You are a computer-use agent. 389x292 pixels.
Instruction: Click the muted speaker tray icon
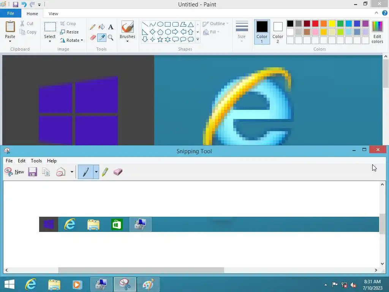point(353,285)
